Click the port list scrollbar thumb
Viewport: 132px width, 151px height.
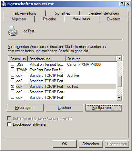tap(119, 81)
